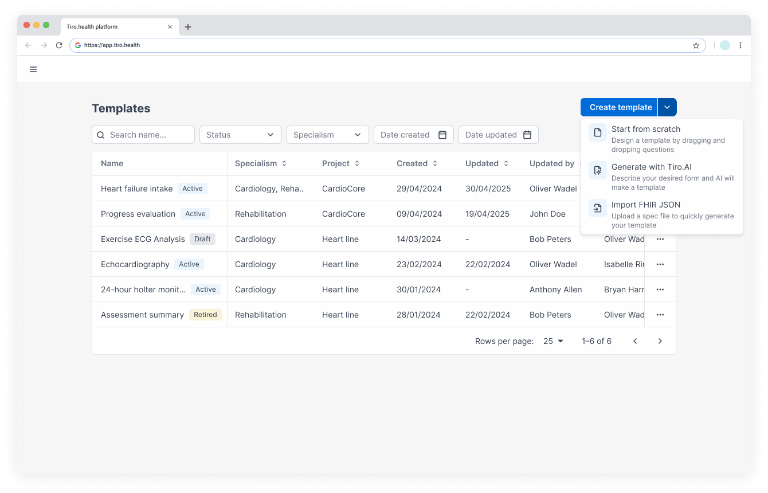Image resolution: width=768 pixels, height=493 pixels.
Task: Click the Date updated calendar icon
Action: pyautogui.click(x=527, y=135)
